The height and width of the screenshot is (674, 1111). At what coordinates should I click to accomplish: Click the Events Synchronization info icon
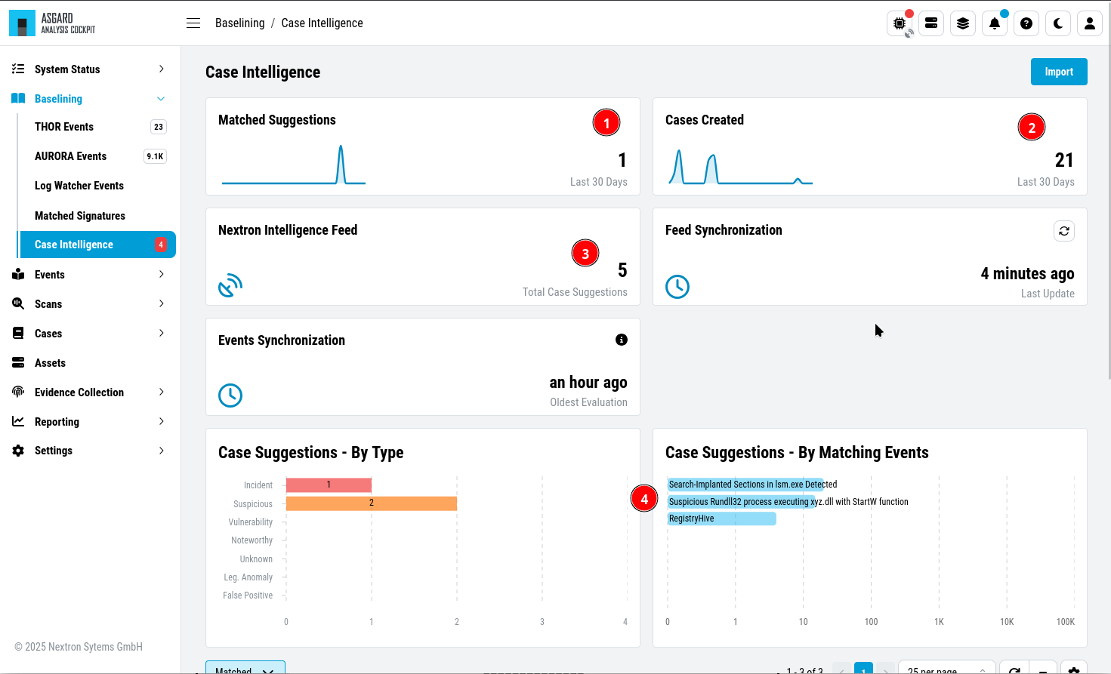(622, 340)
